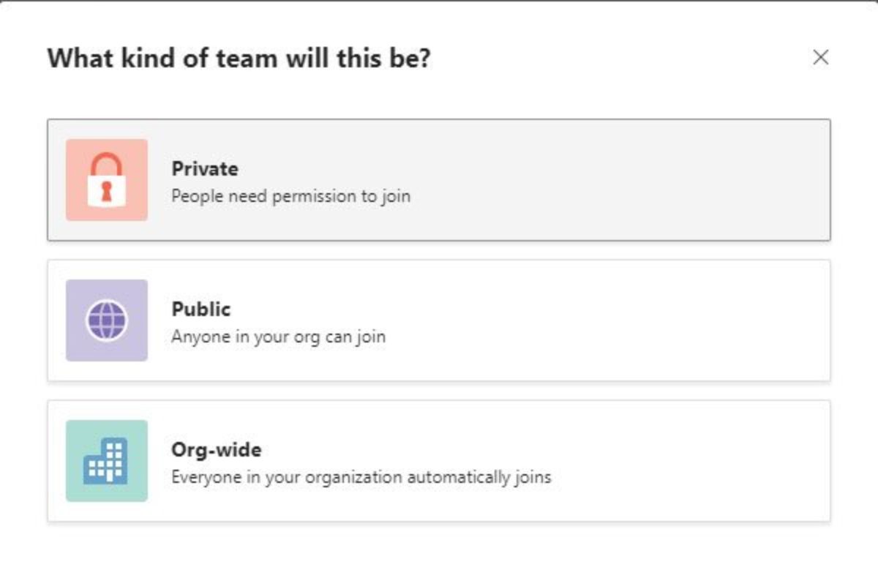Close the team type dialog
This screenshot has width=878, height=578.
(820, 57)
